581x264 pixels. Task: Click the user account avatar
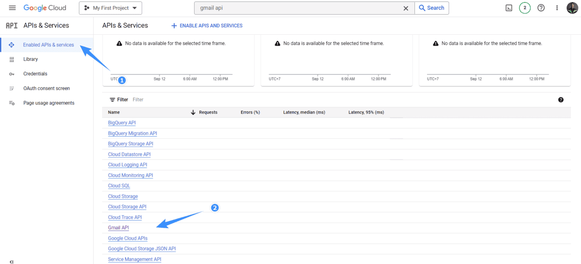pyautogui.click(x=572, y=8)
